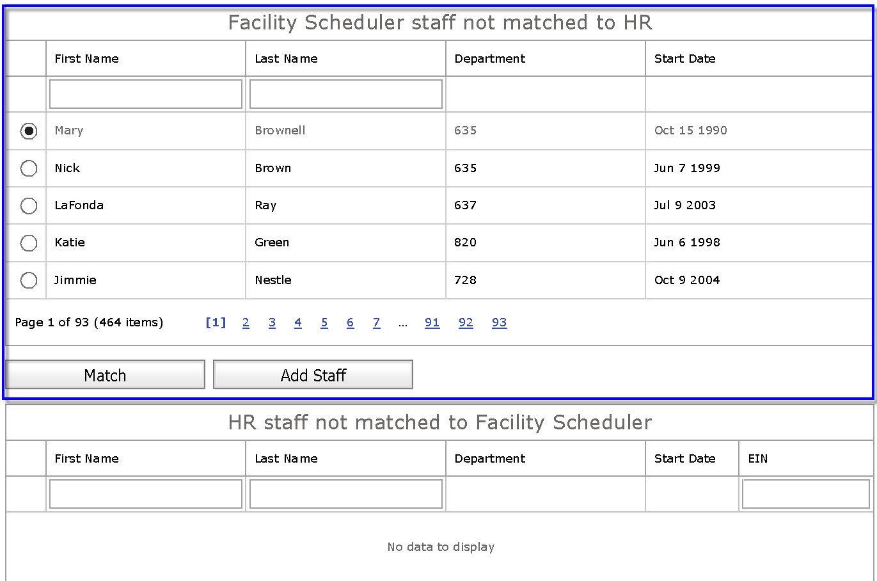The width and height of the screenshot is (877, 581).
Task: Select the radio button for Mary Brownell
Action: [x=29, y=131]
